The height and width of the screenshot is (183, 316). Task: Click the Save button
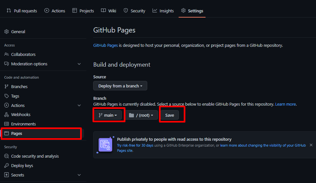169,115
